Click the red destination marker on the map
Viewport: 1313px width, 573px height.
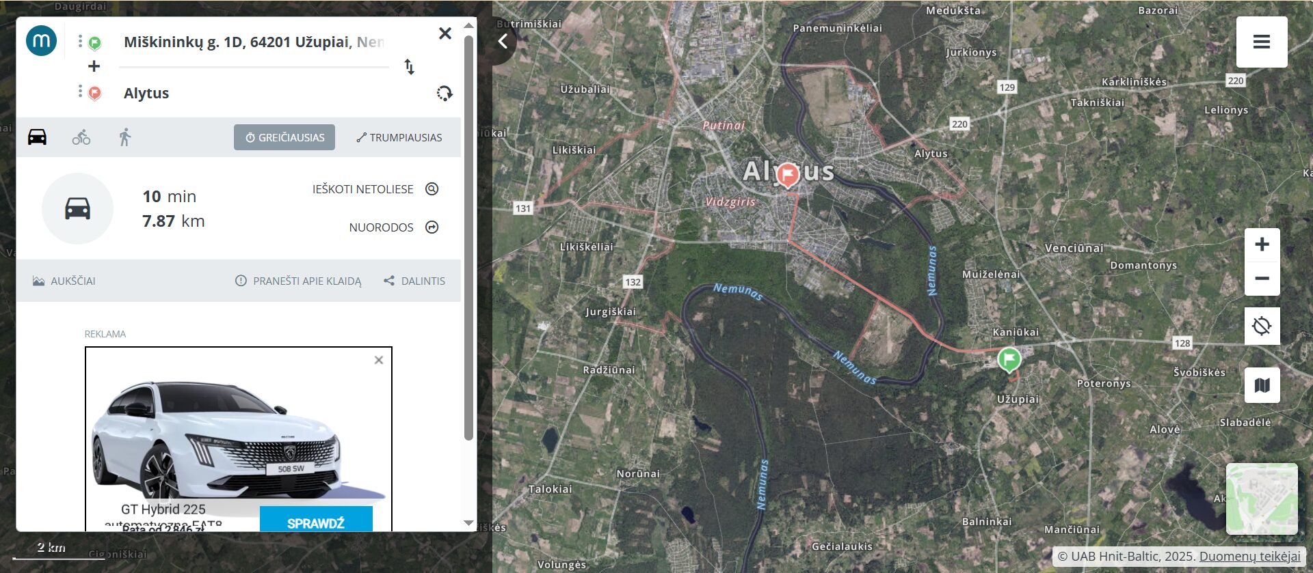[x=788, y=174]
